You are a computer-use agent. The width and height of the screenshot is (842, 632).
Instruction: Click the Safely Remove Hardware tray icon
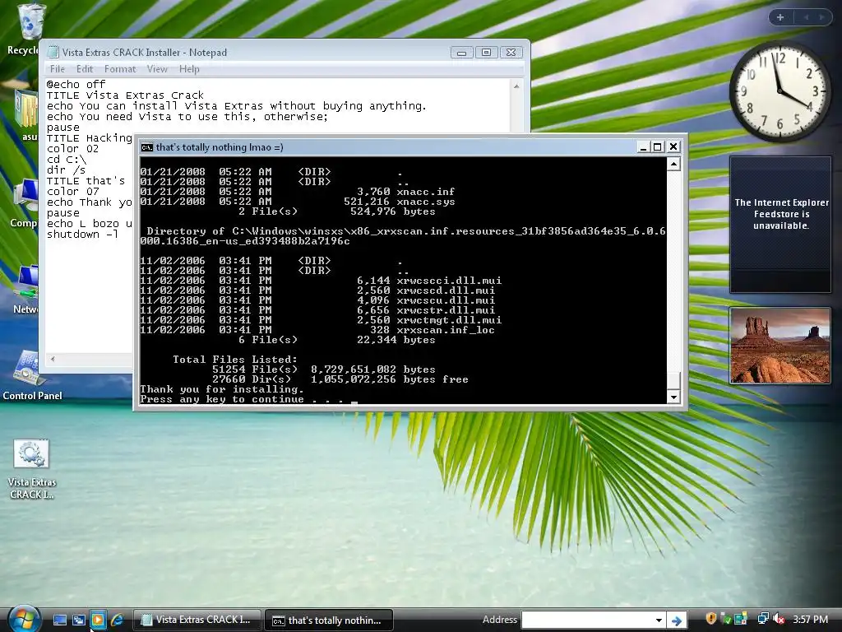coord(726,619)
